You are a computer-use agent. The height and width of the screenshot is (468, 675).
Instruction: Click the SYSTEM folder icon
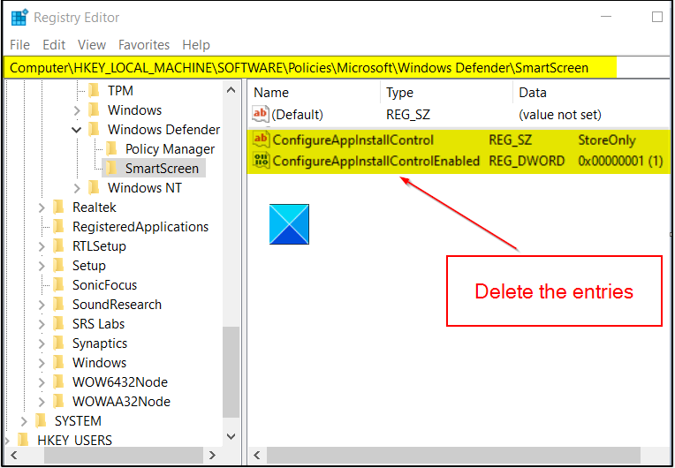click(41, 420)
